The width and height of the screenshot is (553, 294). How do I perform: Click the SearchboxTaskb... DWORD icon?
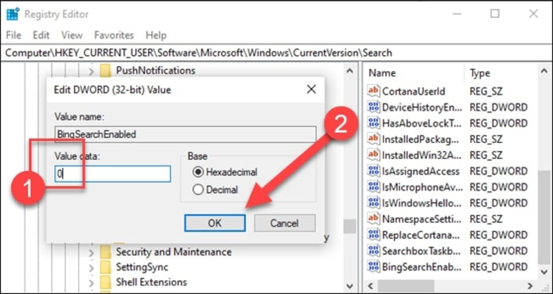(x=374, y=251)
